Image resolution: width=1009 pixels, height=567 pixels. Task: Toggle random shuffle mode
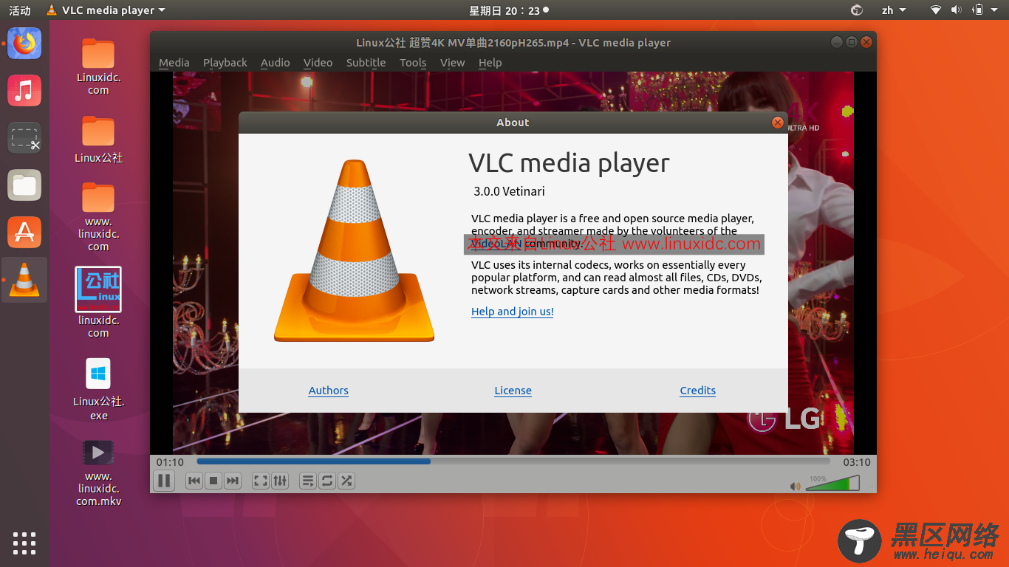(346, 481)
